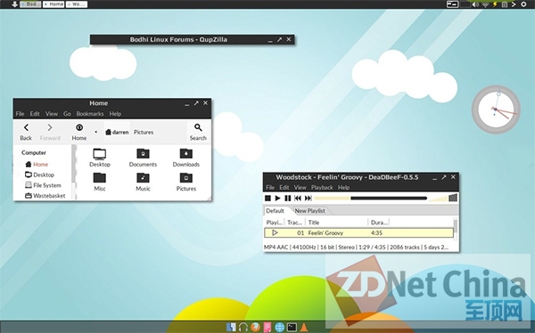Click the settings gear in top panel
This screenshot has height=333, width=535.
click(x=523, y=4)
